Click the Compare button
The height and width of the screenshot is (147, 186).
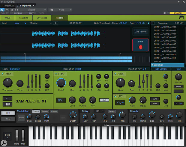coord(18,13)
